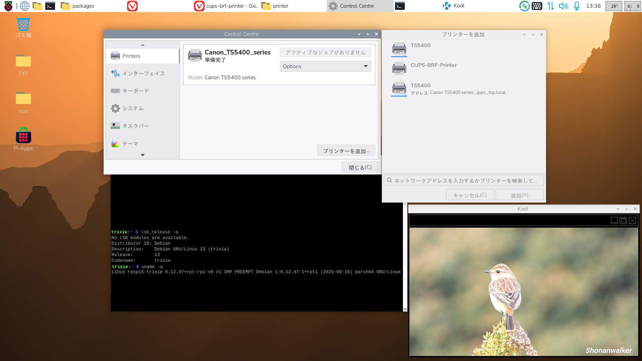Click the microphone tray icon
The image size is (642, 361).
(577, 6)
